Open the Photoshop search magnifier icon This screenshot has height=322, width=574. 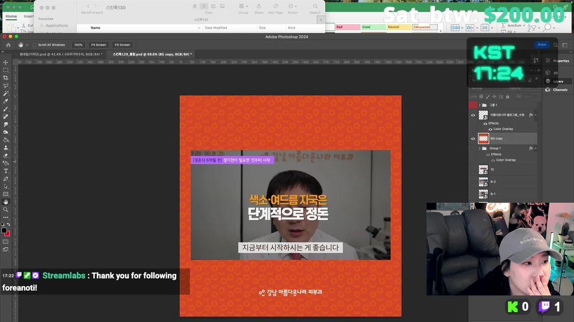[x=556, y=45]
